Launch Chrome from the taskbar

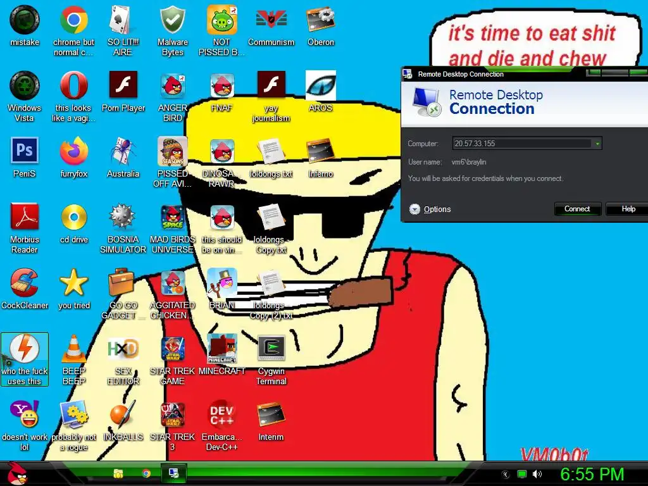pyautogui.click(x=146, y=473)
